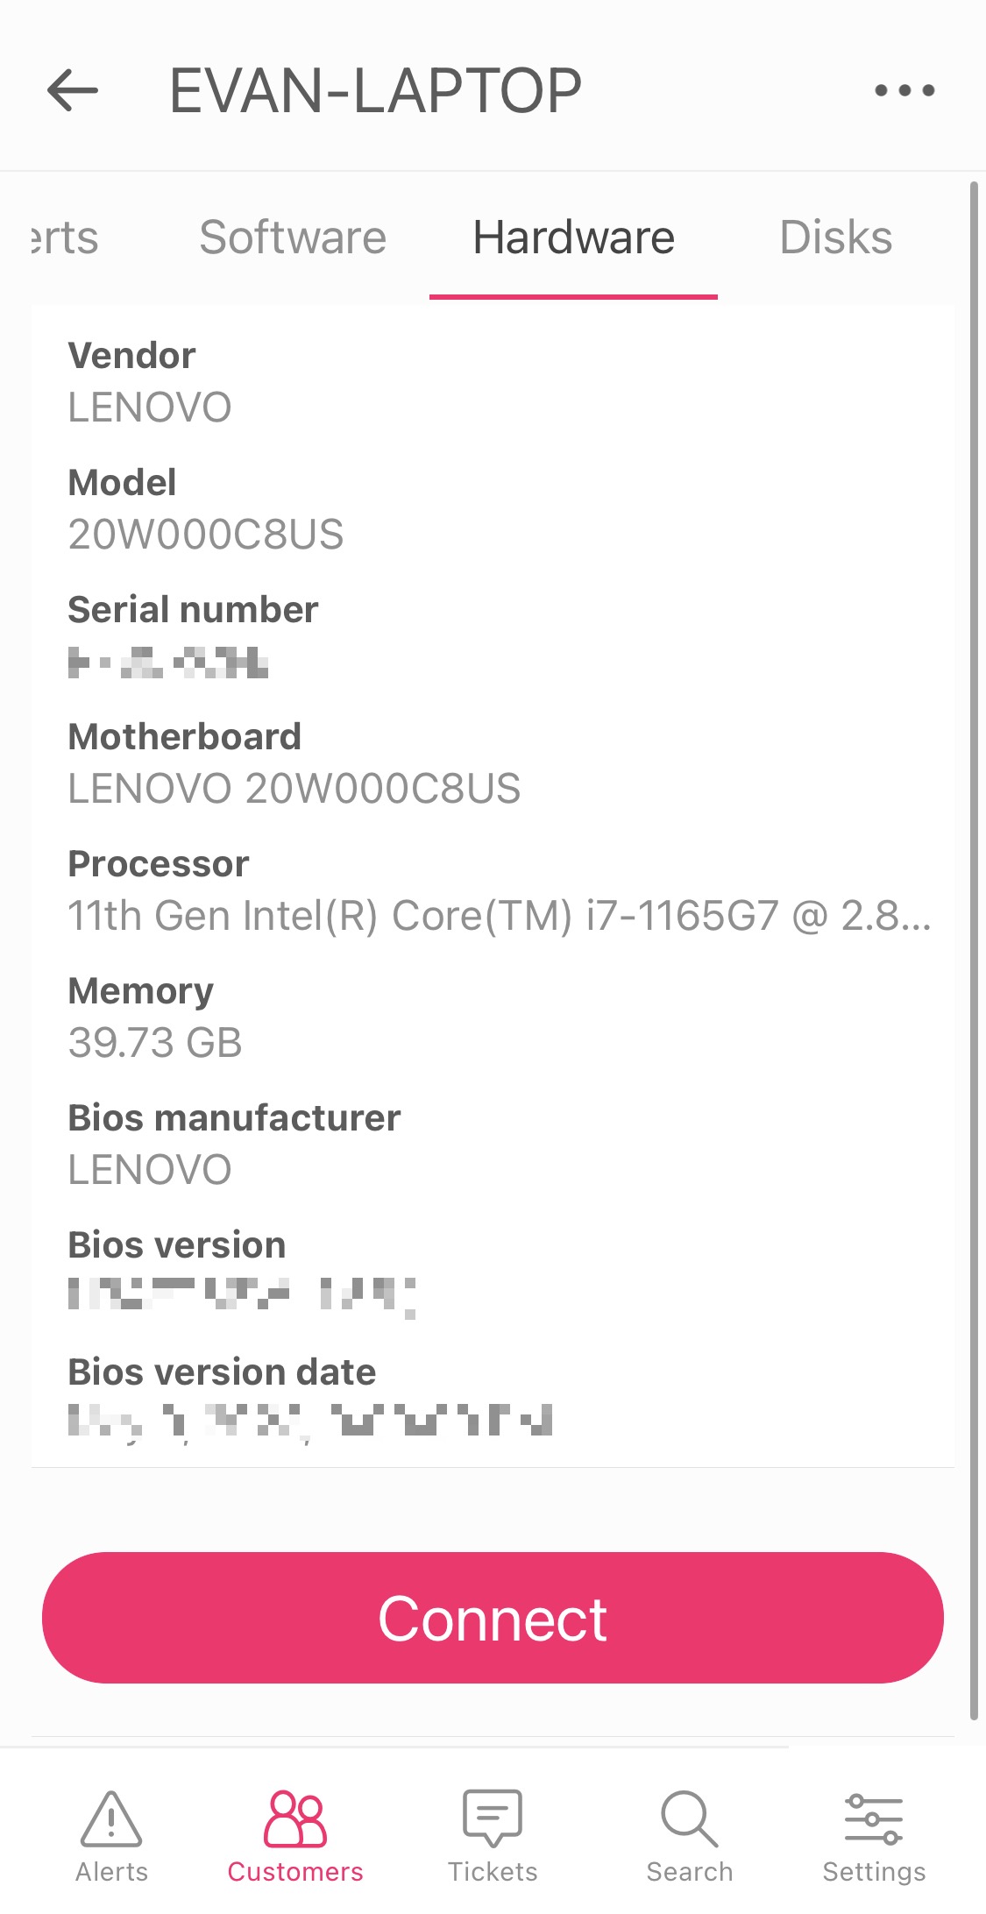Image resolution: width=986 pixels, height=1914 pixels.
Task: Open the three-dot more options menu
Action: pyautogui.click(x=904, y=90)
